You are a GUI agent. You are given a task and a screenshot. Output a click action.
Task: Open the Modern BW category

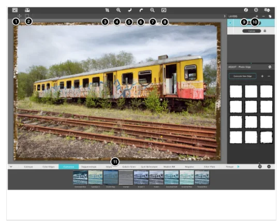(169, 167)
